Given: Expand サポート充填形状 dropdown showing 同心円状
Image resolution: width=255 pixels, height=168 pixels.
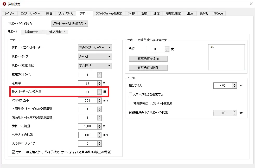Looking at the screenshot, I should click(x=95, y=66).
